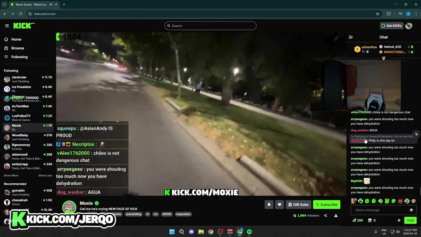Click the Search box
Screen dimensions: 421x237
[x=210, y=26]
